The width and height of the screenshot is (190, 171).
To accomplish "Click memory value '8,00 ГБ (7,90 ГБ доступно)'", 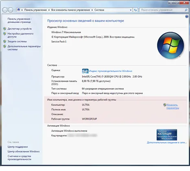I will tap(96, 81).
